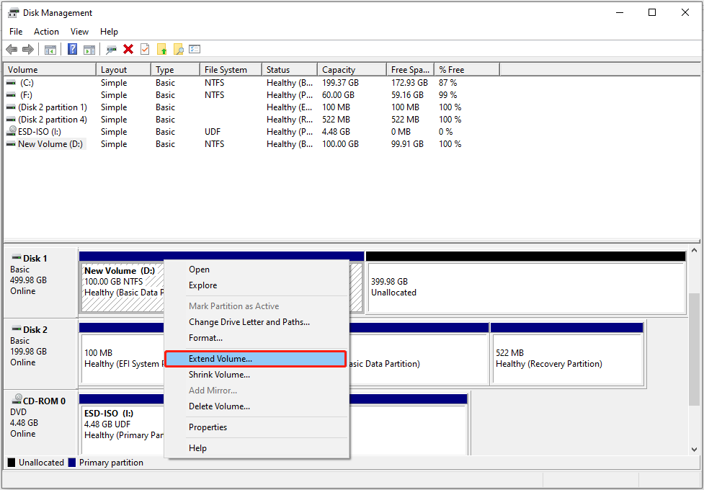This screenshot has height=490, width=704.
Task: Click the back arrow toolbar icon
Action: click(12, 49)
